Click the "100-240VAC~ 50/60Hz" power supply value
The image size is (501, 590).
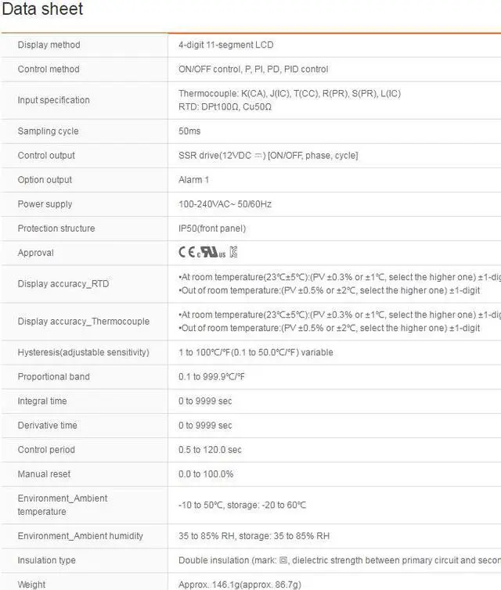coord(225,203)
